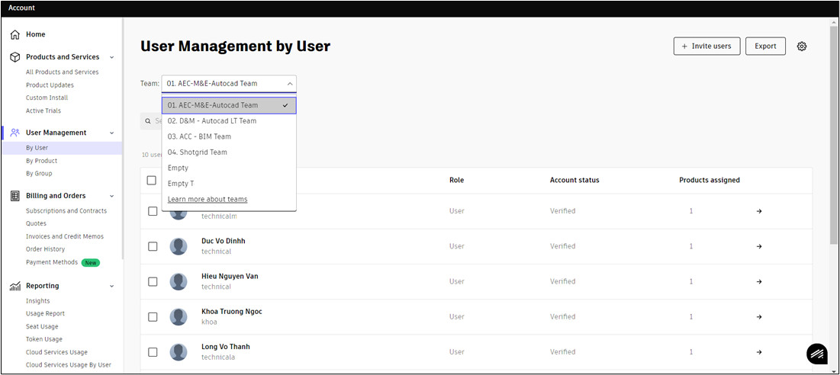Screen dimensions: 840x375
Task: Open the chat assistant bubble icon
Action: pos(817,354)
